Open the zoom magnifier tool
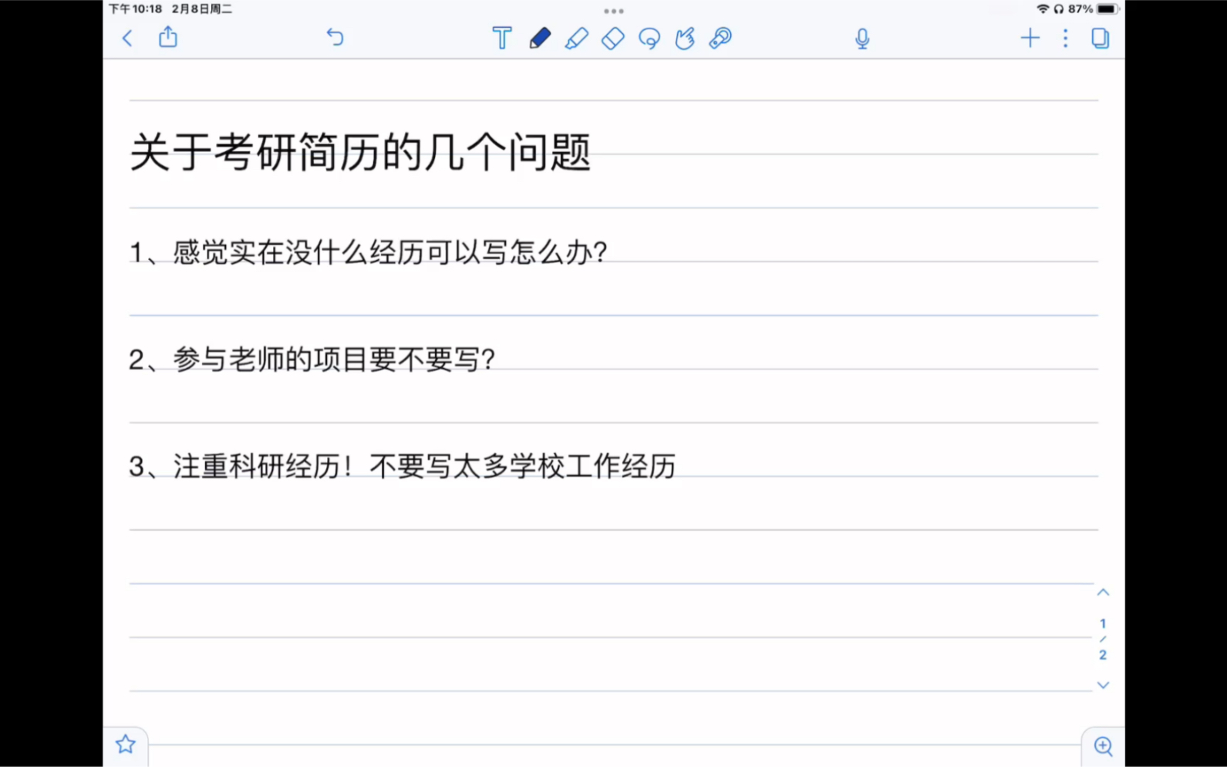Screen dimensions: 1227x767 [1104, 746]
